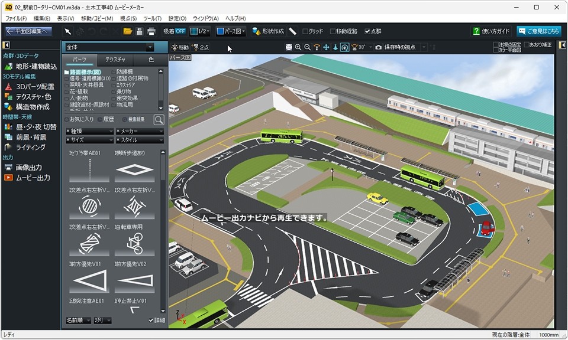Click the 使い方ガイド button

[x=491, y=31]
